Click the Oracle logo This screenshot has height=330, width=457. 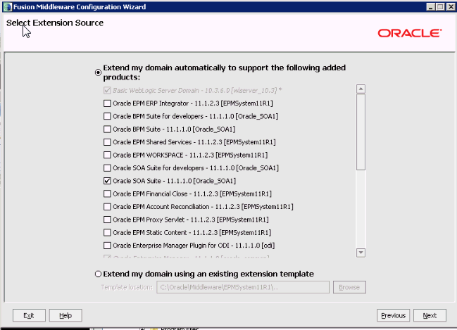[x=410, y=33]
